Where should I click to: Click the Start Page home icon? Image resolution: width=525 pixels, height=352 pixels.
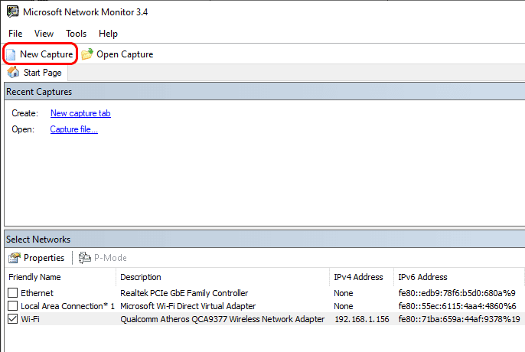(x=13, y=73)
